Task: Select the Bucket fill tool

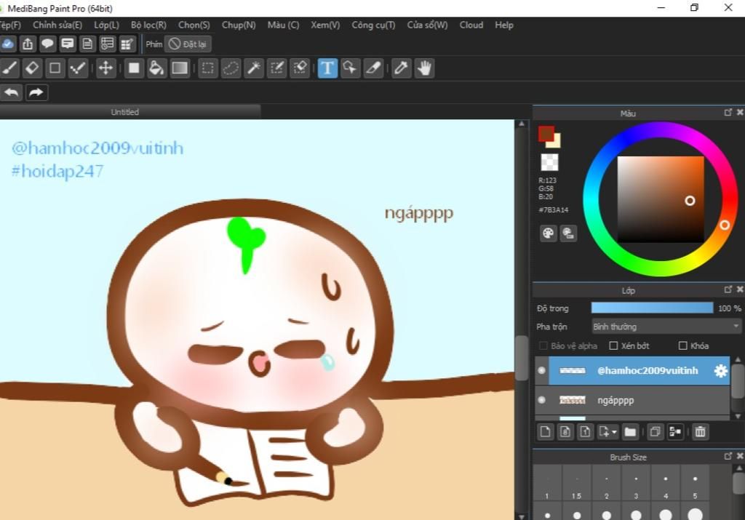Action: tap(156, 68)
